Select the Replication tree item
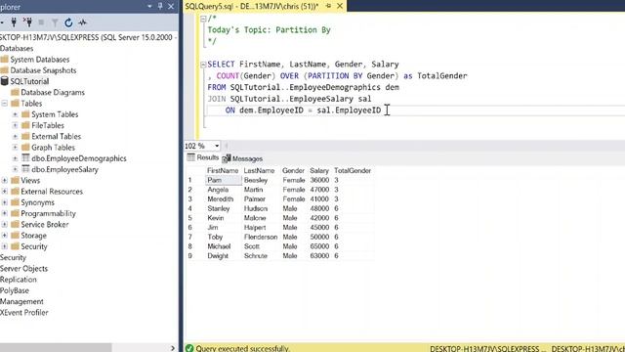The height and width of the screenshot is (352, 625). click(19, 280)
